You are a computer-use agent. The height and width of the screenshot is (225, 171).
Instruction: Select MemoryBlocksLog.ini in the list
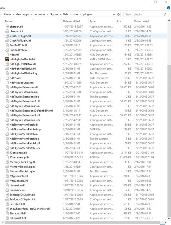tap(22, 167)
